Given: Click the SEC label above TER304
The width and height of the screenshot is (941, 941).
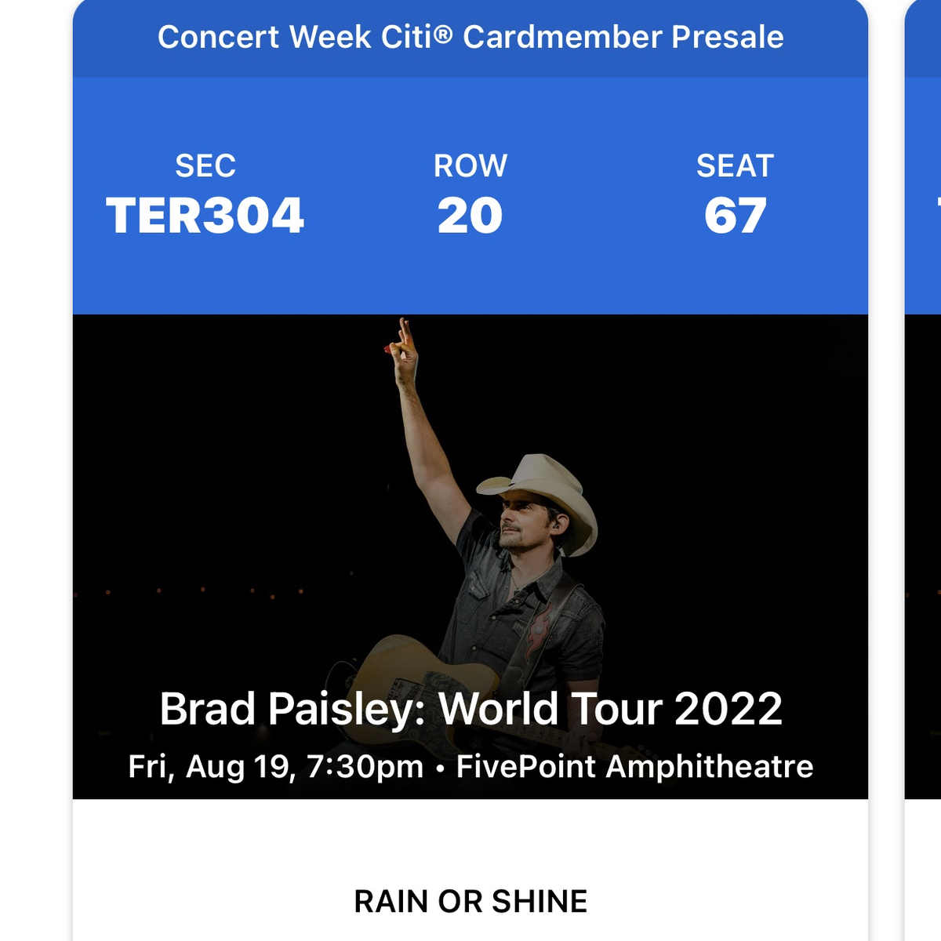Looking at the screenshot, I should coord(205,166).
